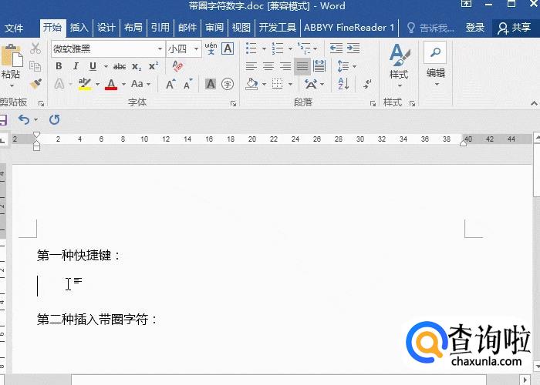Toggle Underline formatting

point(93,66)
